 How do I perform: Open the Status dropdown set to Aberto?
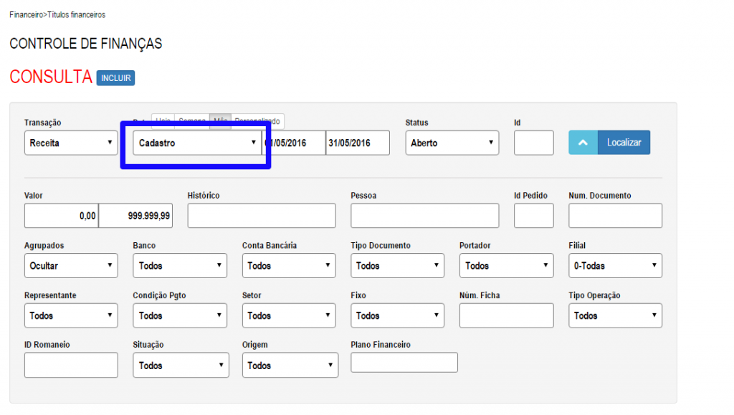click(452, 142)
